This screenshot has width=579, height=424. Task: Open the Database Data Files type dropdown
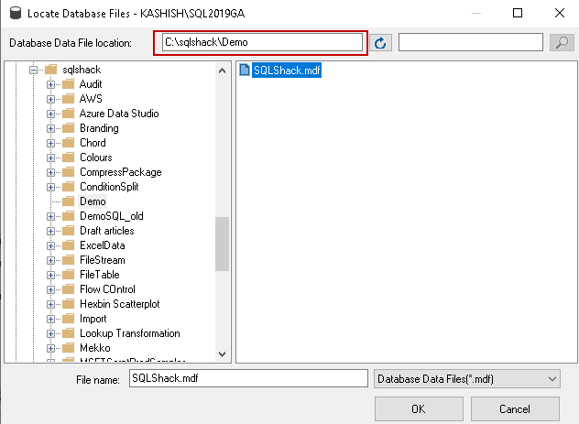coord(466,379)
